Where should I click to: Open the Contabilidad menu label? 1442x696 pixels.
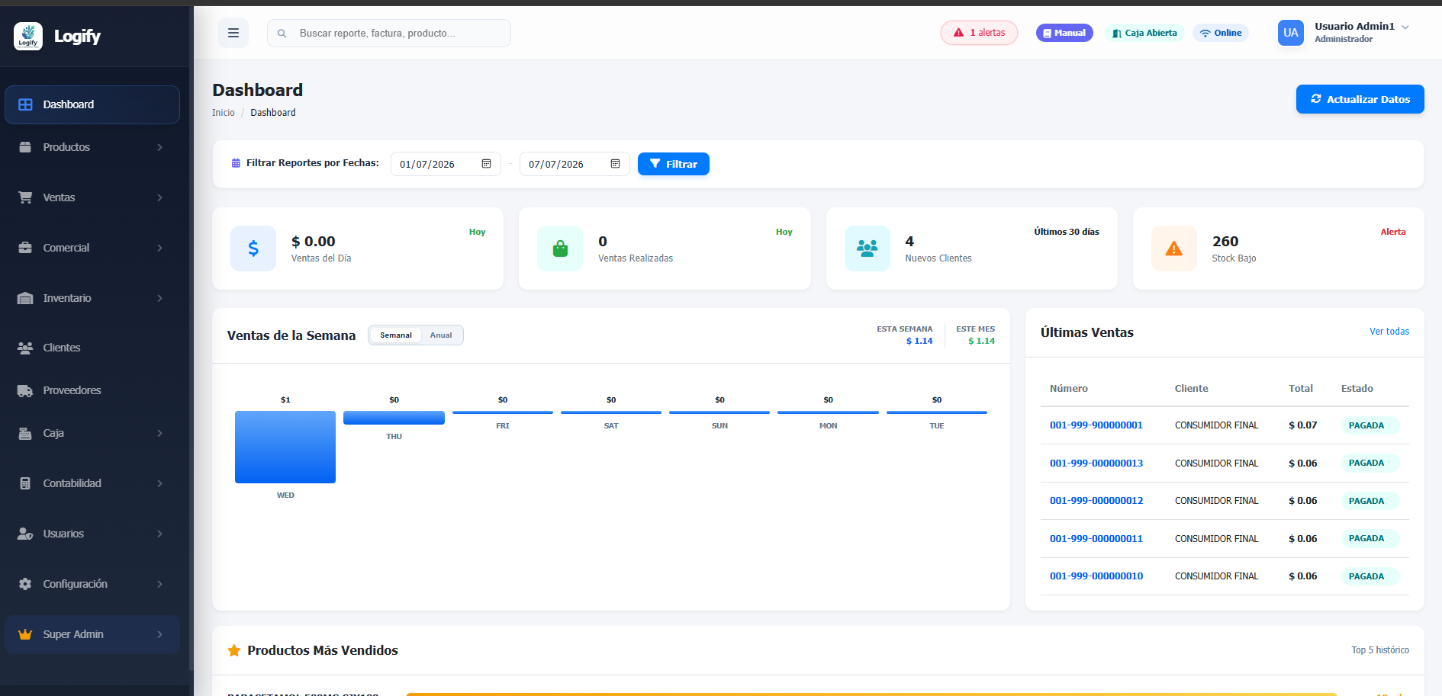(x=72, y=483)
